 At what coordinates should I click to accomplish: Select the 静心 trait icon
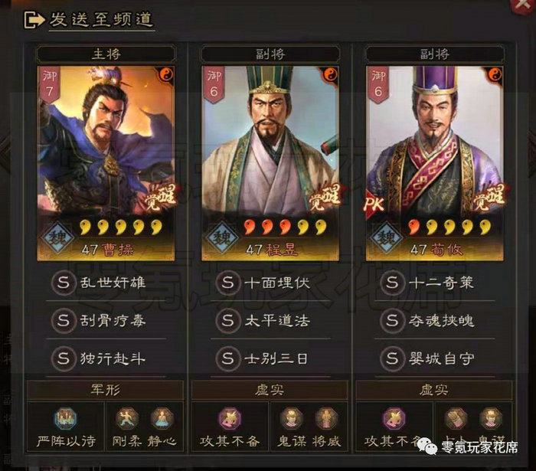(x=162, y=418)
